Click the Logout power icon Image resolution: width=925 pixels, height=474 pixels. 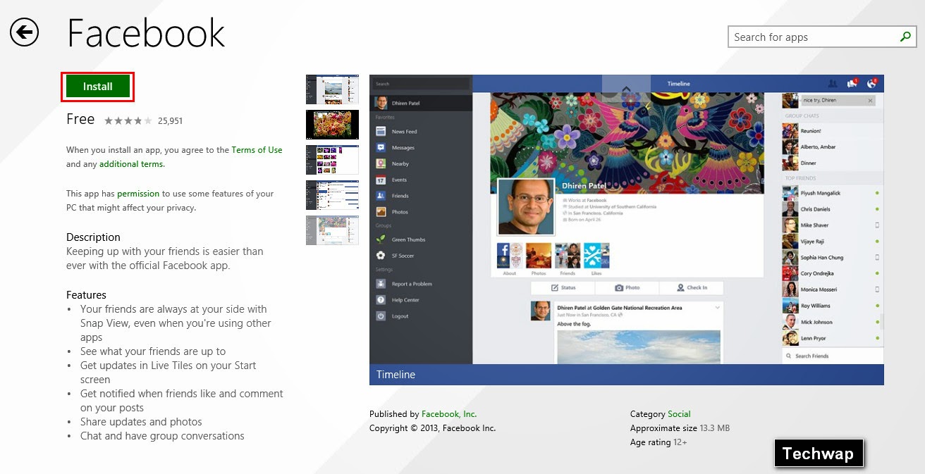pos(381,316)
